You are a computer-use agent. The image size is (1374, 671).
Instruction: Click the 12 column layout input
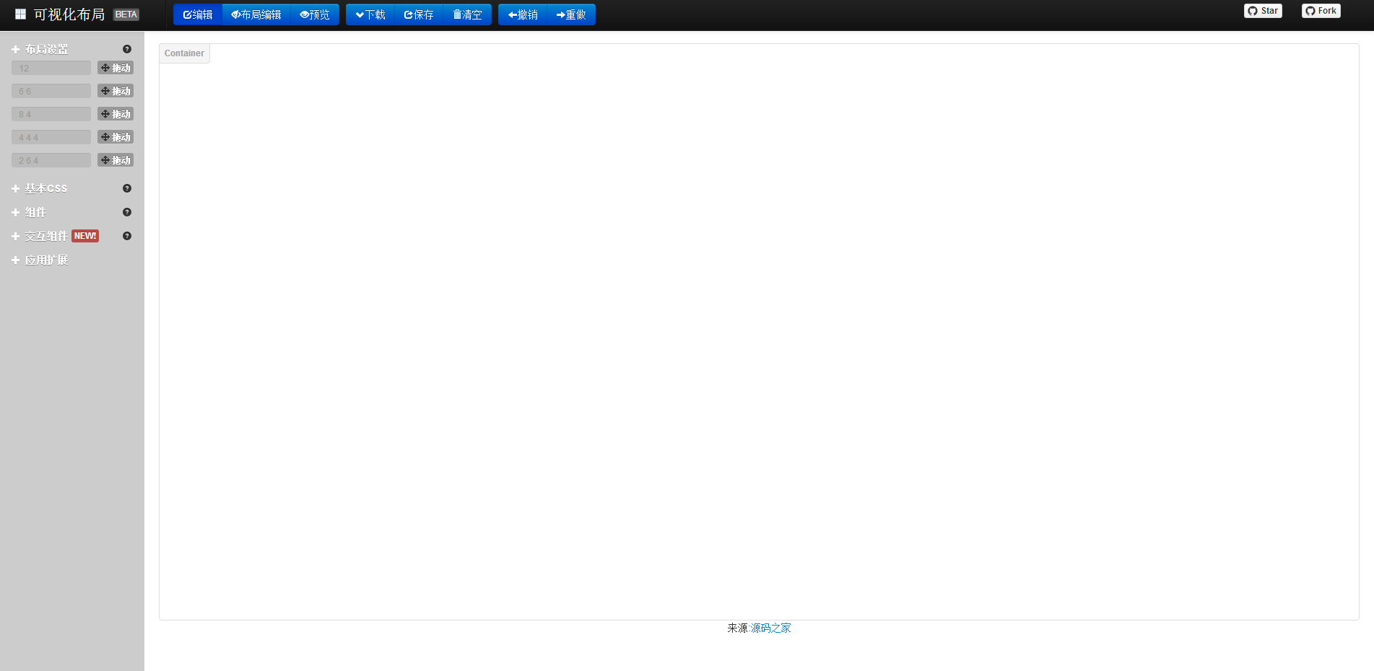(x=51, y=68)
